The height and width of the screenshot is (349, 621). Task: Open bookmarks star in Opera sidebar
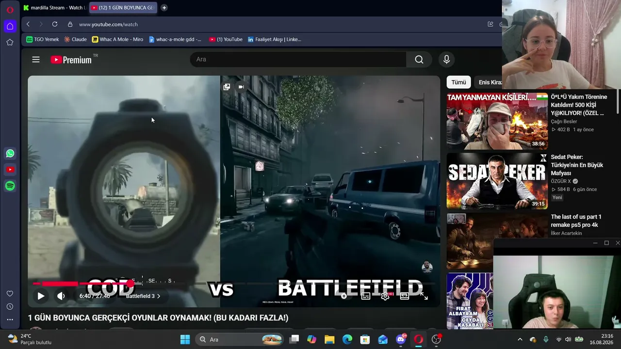click(x=10, y=42)
